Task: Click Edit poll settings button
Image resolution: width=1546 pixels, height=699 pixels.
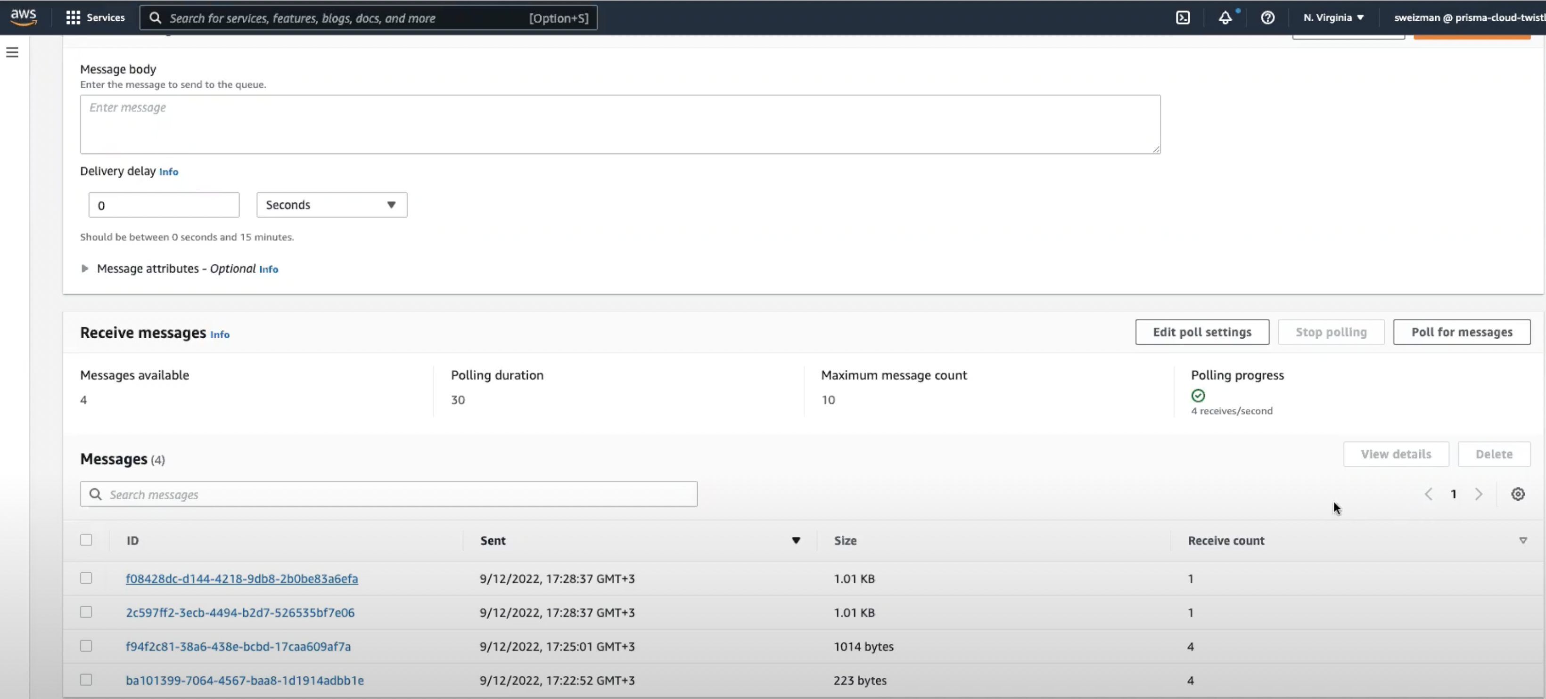Action: (1201, 332)
